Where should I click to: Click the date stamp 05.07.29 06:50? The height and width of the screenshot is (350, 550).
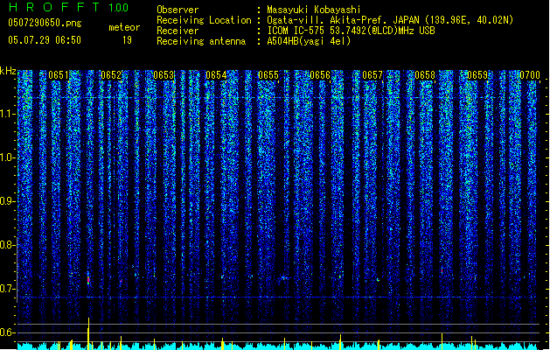tap(45, 40)
